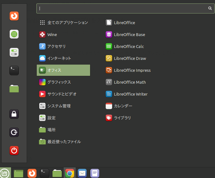Open the 場所 category
The height and width of the screenshot is (178, 215).
[x=63, y=130]
